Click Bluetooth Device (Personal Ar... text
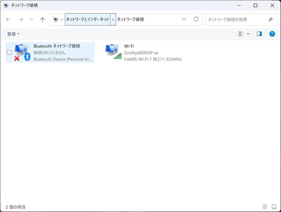The image size is (281, 212). pyautogui.click(x=63, y=59)
